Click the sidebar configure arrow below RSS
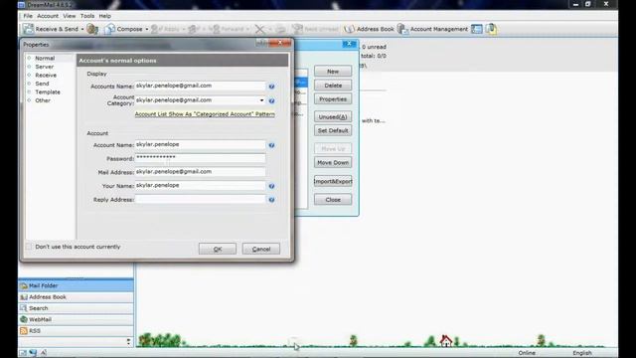The height and width of the screenshot is (358, 636). (128, 342)
